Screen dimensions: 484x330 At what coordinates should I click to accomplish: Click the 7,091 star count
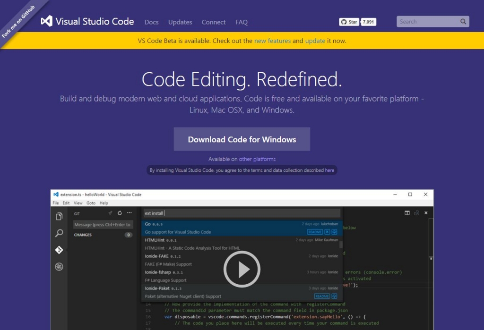click(x=368, y=22)
